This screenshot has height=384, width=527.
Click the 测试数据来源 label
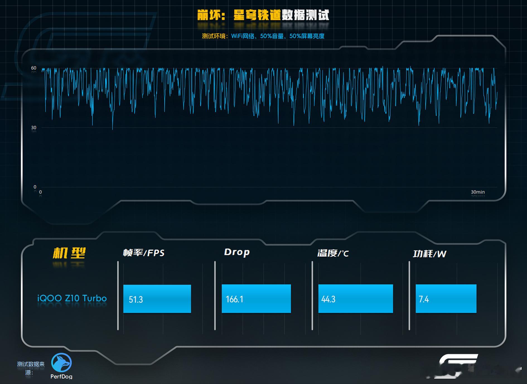pos(31,368)
